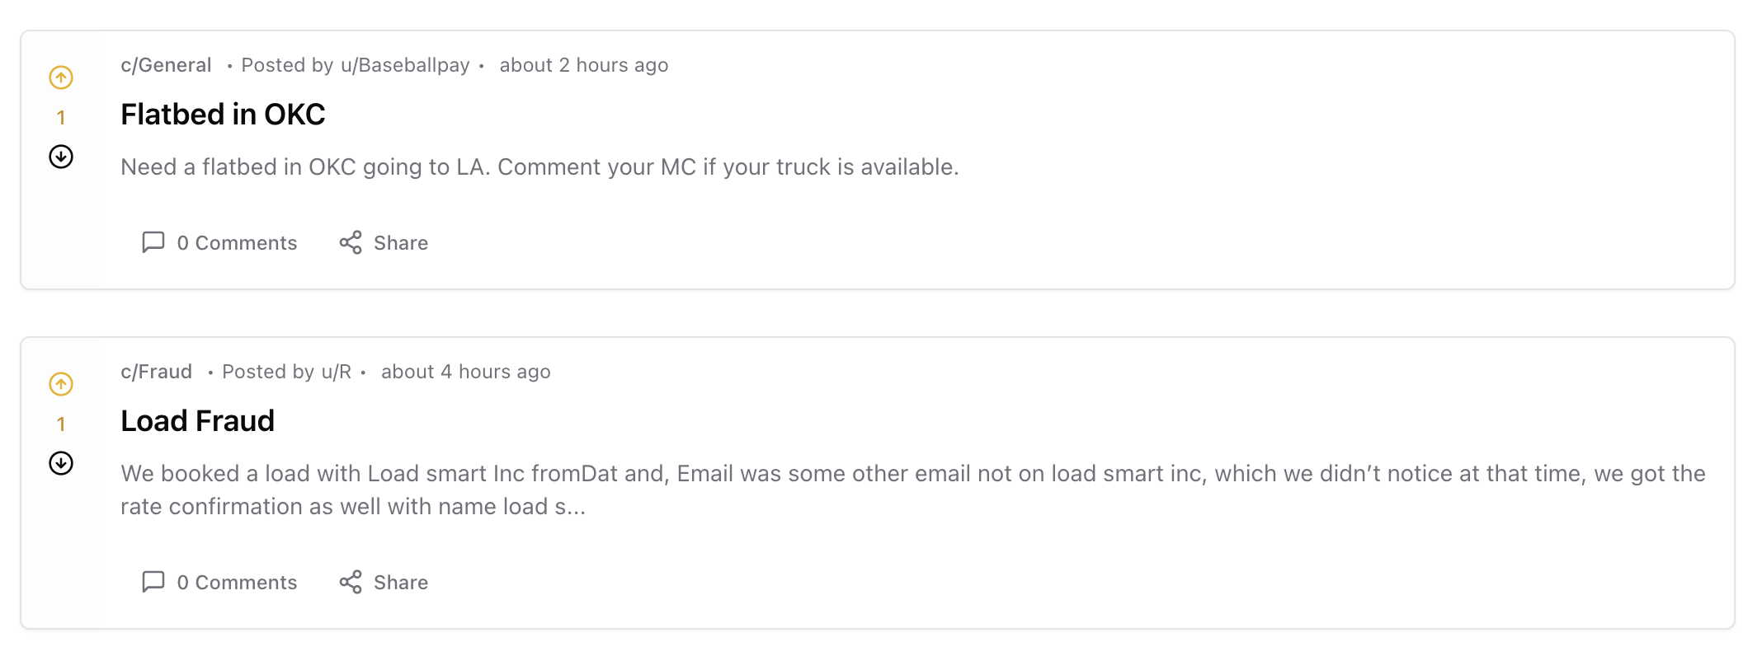Click vote count on Flatbed in OKC post
1762x656 pixels.
pos(61,118)
